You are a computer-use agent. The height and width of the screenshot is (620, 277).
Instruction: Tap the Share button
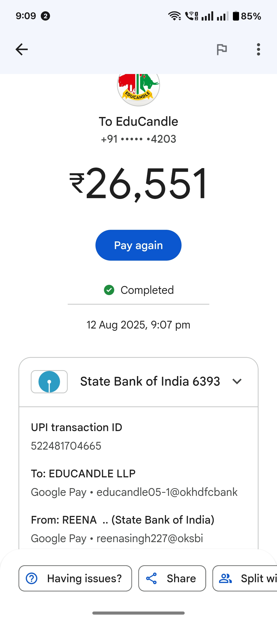pyautogui.click(x=172, y=578)
